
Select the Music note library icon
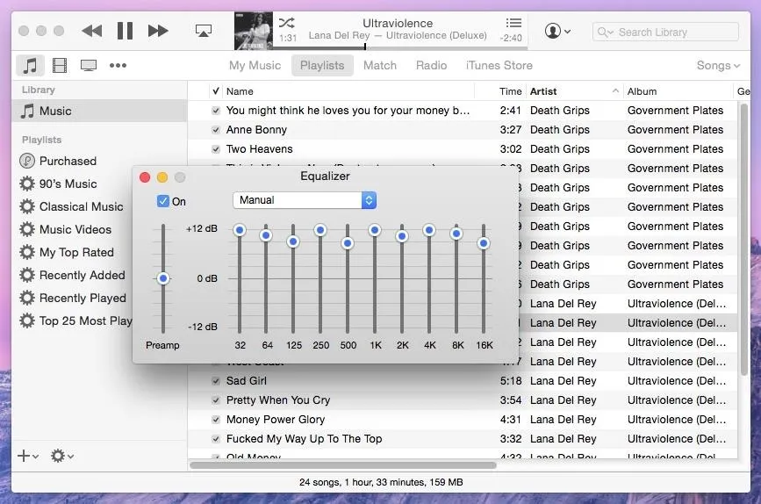click(30, 65)
